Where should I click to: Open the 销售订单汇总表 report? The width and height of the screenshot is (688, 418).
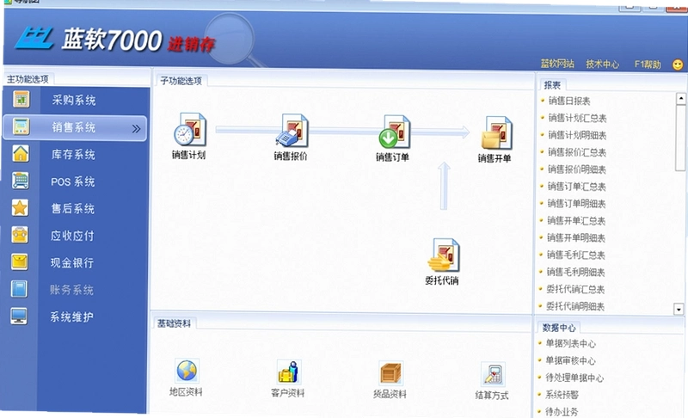[576, 187]
